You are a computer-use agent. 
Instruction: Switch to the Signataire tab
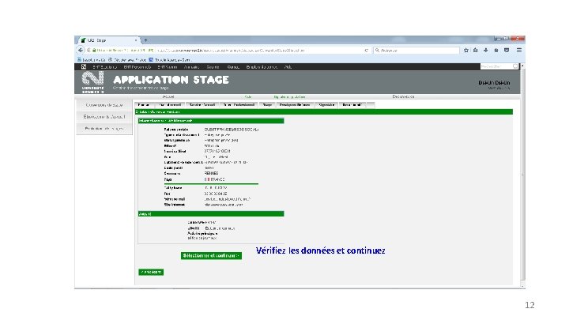(326, 105)
